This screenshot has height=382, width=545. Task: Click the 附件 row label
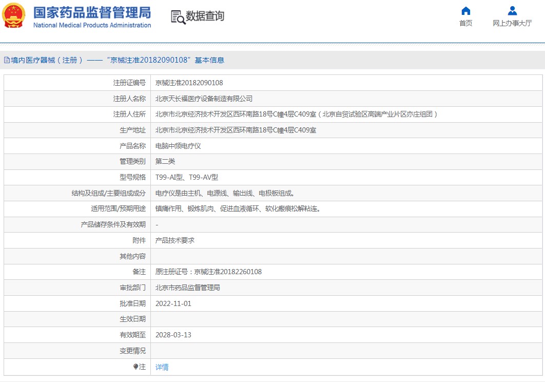(139, 240)
